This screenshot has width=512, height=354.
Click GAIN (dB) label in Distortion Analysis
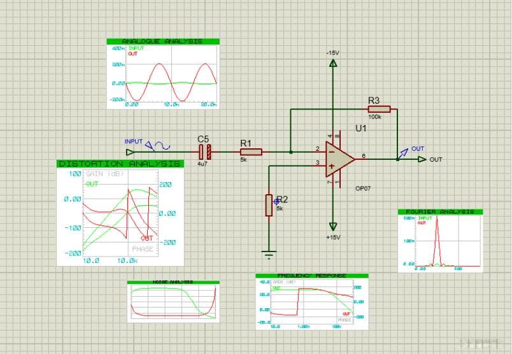coord(105,174)
